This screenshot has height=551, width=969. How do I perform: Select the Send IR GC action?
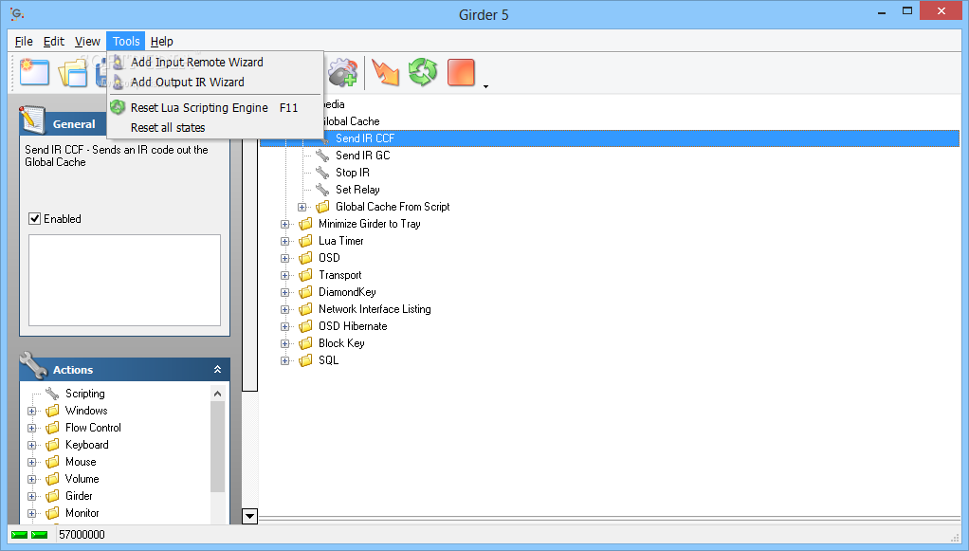point(363,156)
